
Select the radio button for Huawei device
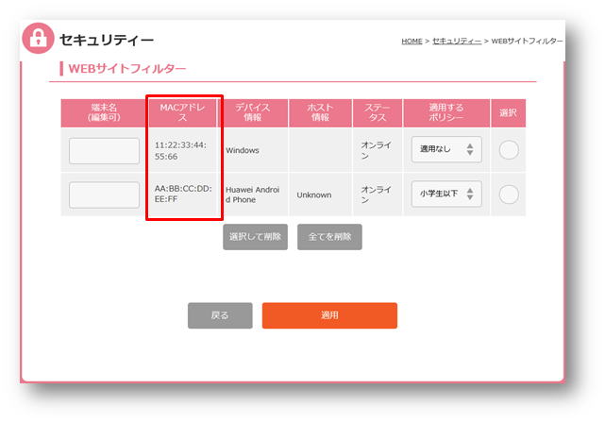coord(509,195)
